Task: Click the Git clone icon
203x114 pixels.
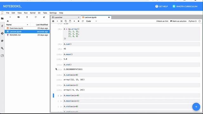Action: coord(44,17)
